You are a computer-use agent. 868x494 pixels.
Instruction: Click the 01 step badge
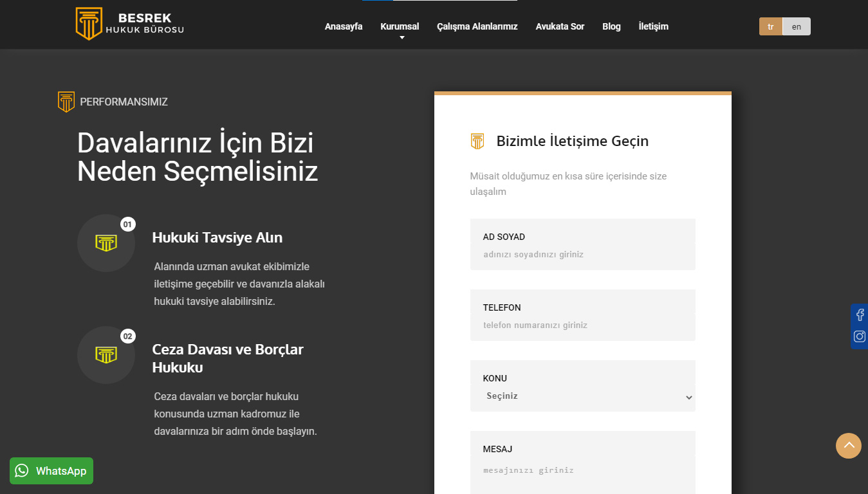pos(127,224)
